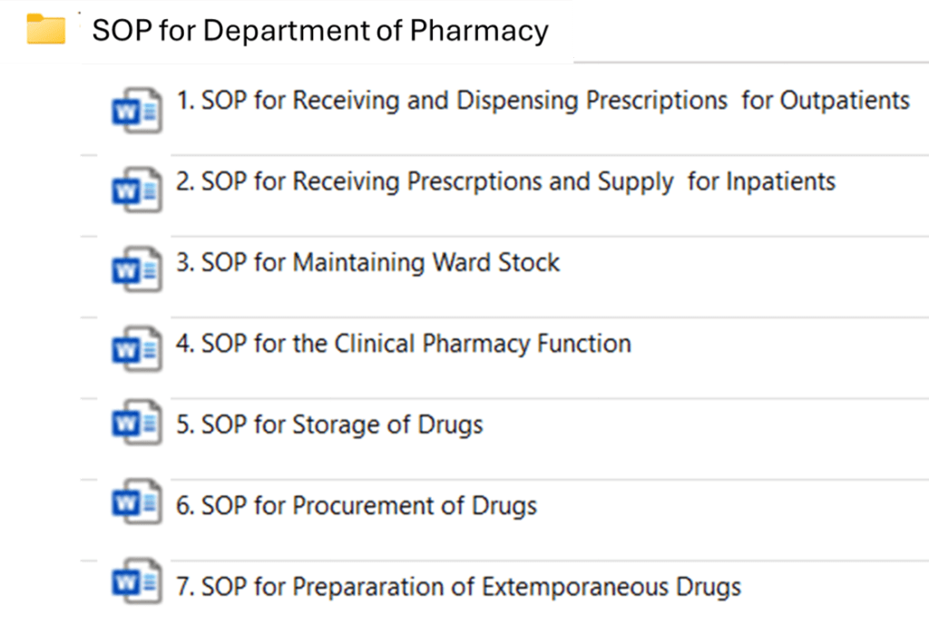Click Word icon for Inpatients Supply SOP
The height and width of the screenshot is (624, 929).
click(x=136, y=193)
